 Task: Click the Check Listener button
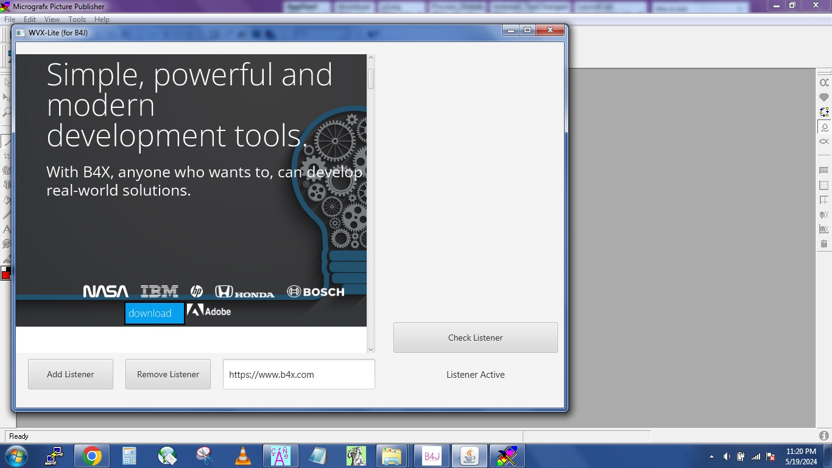pos(476,338)
